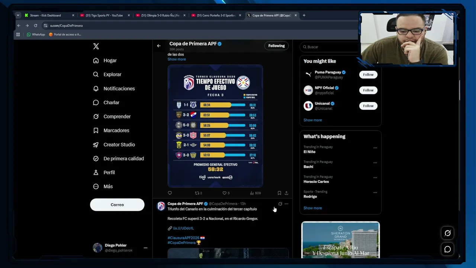
Task: Open the WhatsApp bookmark
Action: (x=36, y=35)
